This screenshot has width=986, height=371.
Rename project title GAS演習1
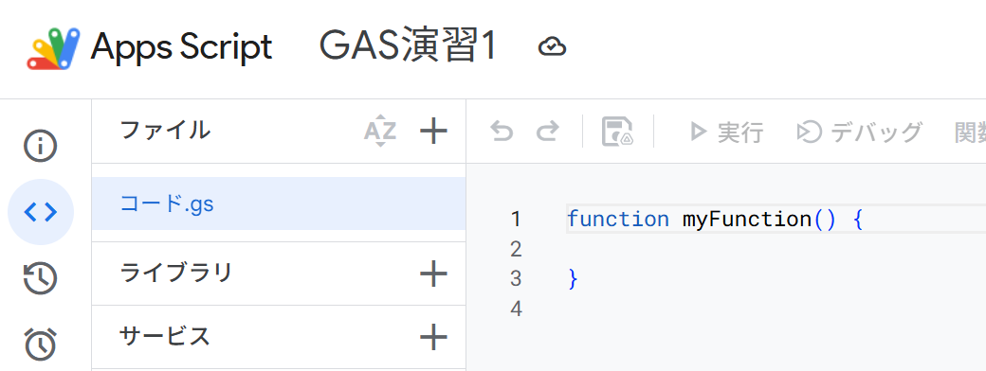point(409,47)
